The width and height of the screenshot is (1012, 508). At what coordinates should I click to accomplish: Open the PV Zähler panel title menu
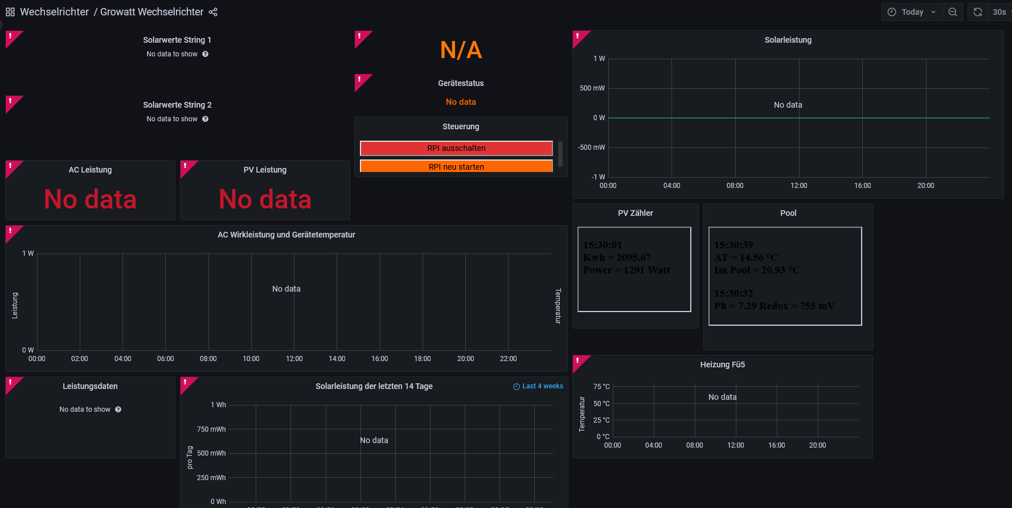point(635,213)
